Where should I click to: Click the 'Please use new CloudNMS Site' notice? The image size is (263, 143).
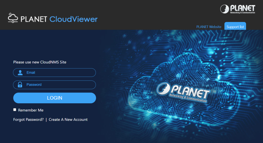[40, 62]
